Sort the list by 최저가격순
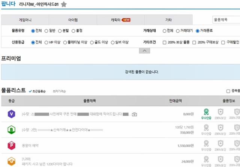 click(x=59, y=91)
